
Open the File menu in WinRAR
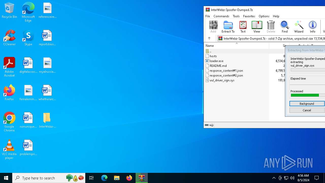point(208,16)
